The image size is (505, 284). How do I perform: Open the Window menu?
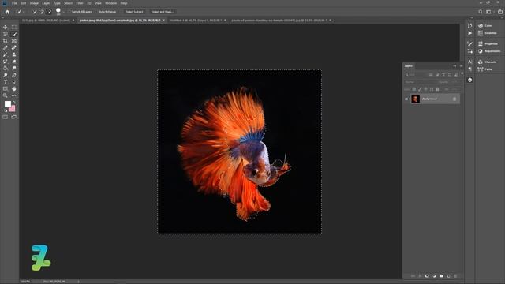[x=110, y=3]
